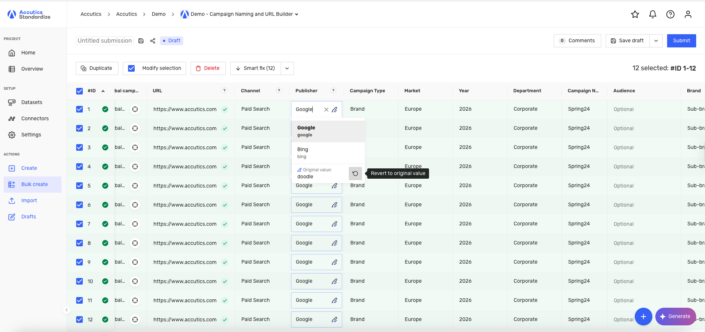
Task: Open the notifications bell
Action: 652,14
